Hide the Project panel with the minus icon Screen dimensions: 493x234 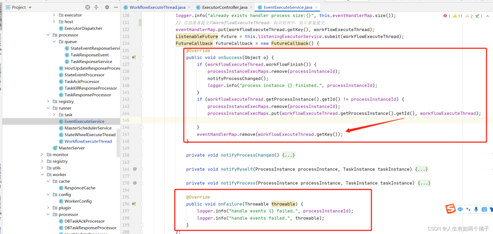tap(115, 7)
